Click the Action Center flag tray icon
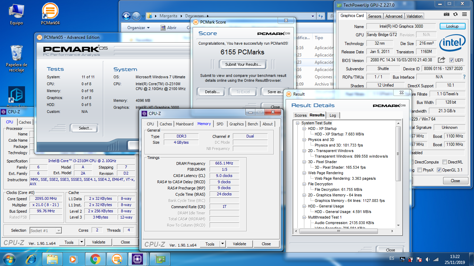The image size is (474, 266). click(x=419, y=259)
